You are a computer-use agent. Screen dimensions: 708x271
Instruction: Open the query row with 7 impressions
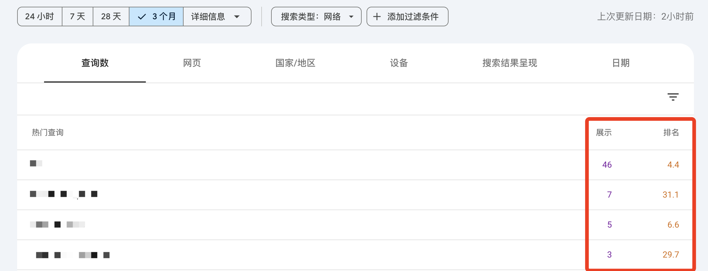(355, 195)
